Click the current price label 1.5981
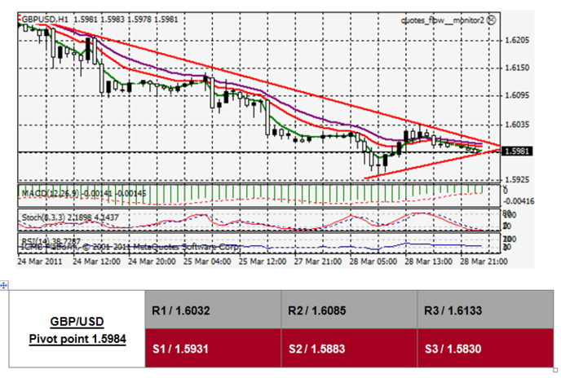This screenshot has width=561, height=378. pyautogui.click(x=517, y=152)
